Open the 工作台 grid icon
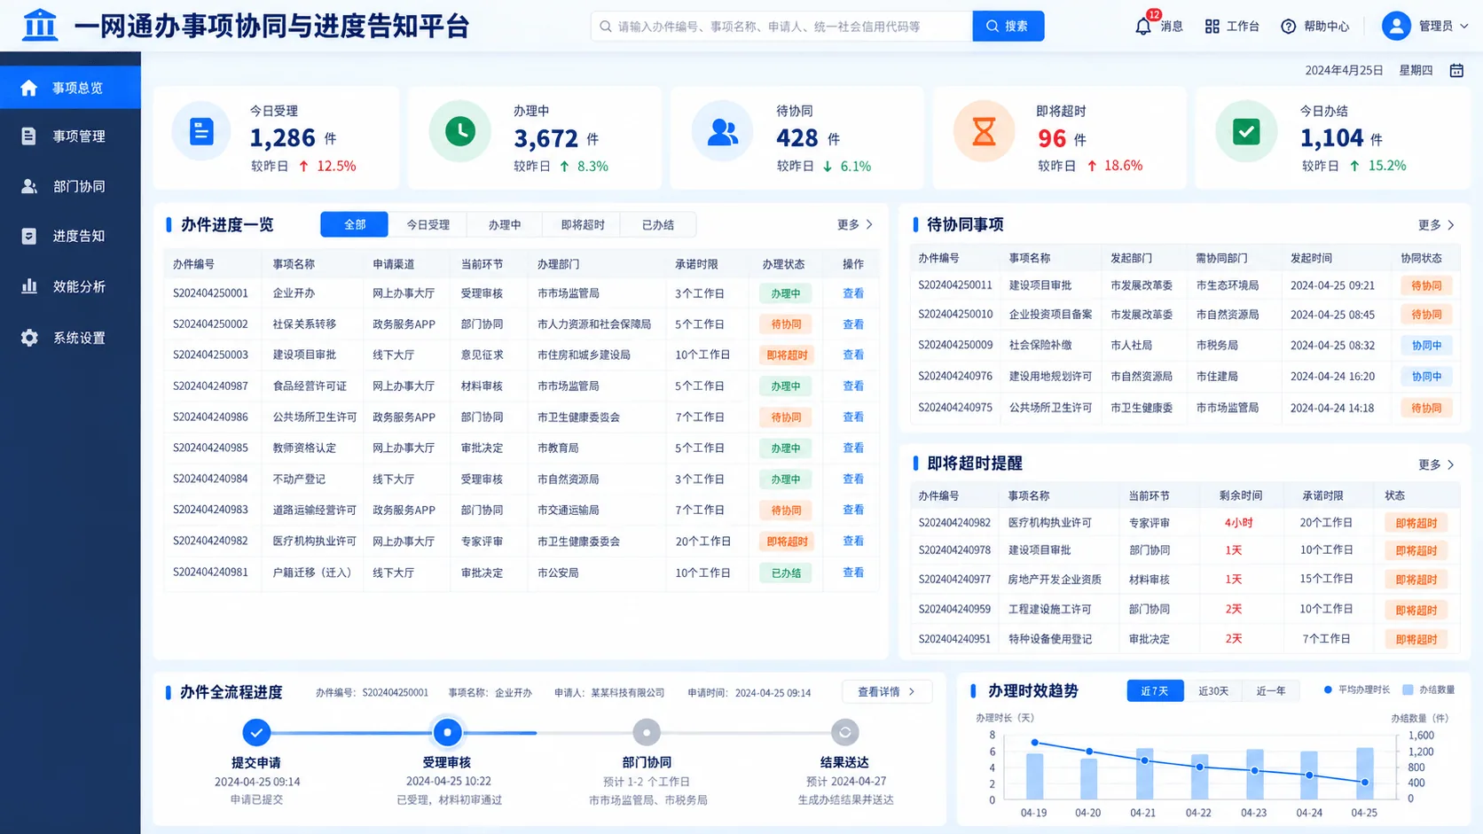 1212,27
